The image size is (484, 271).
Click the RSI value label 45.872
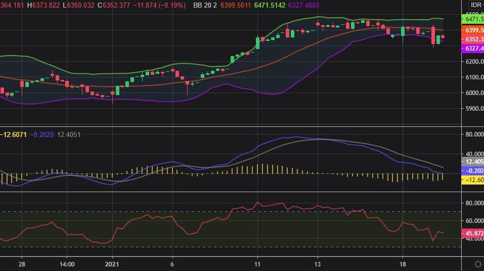473,234
